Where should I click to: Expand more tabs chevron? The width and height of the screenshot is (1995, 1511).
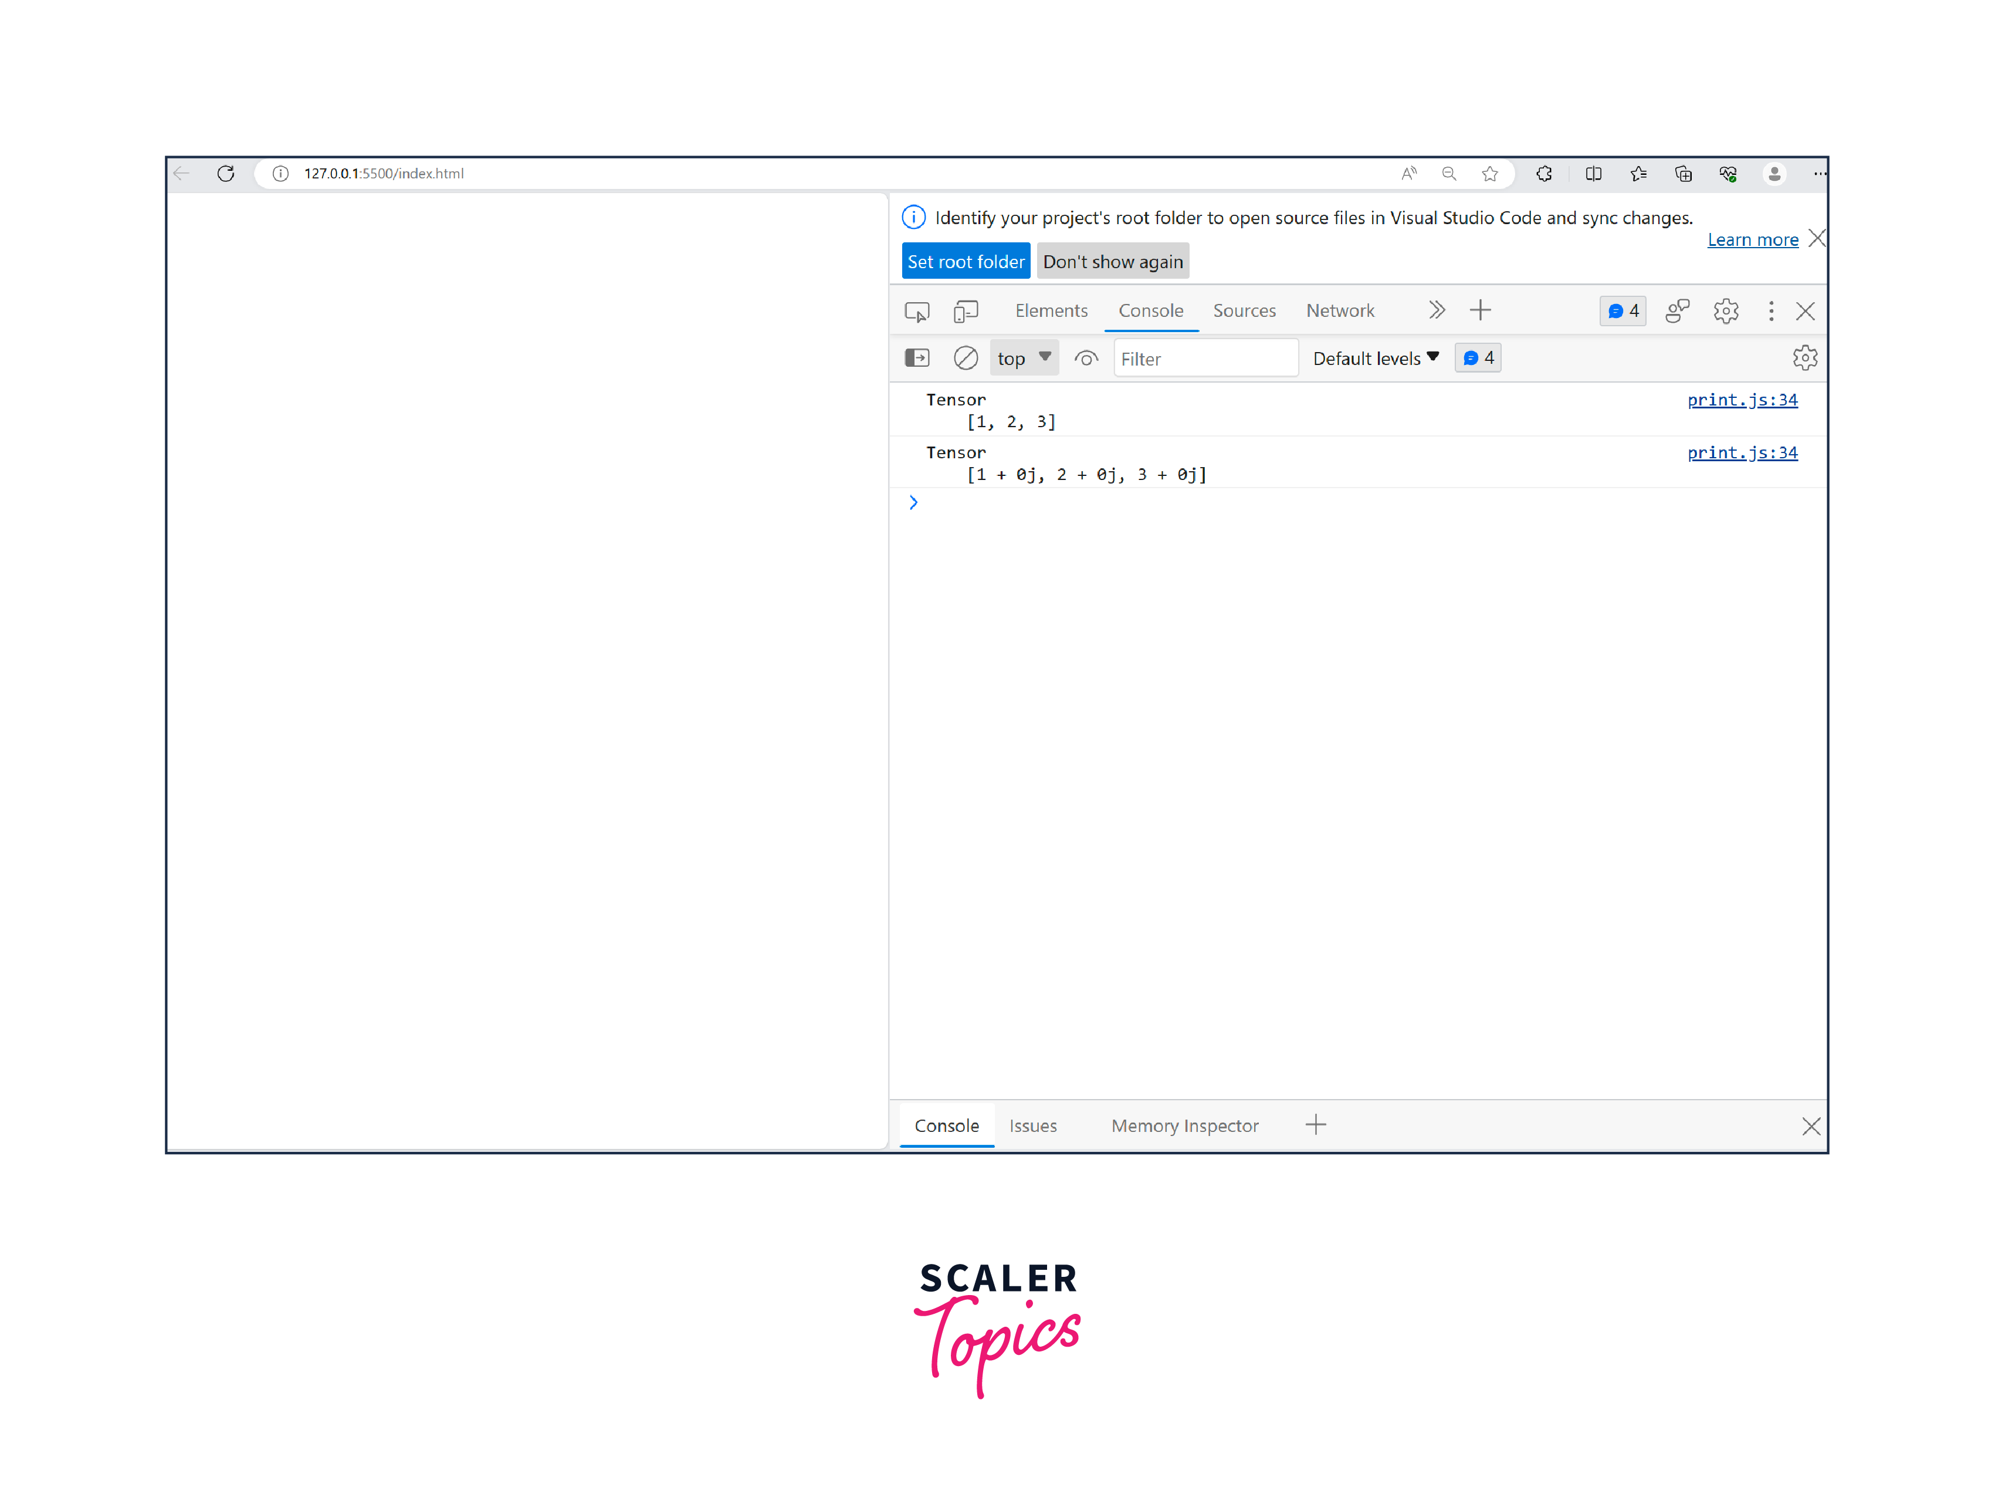click(x=1437, y=310)
